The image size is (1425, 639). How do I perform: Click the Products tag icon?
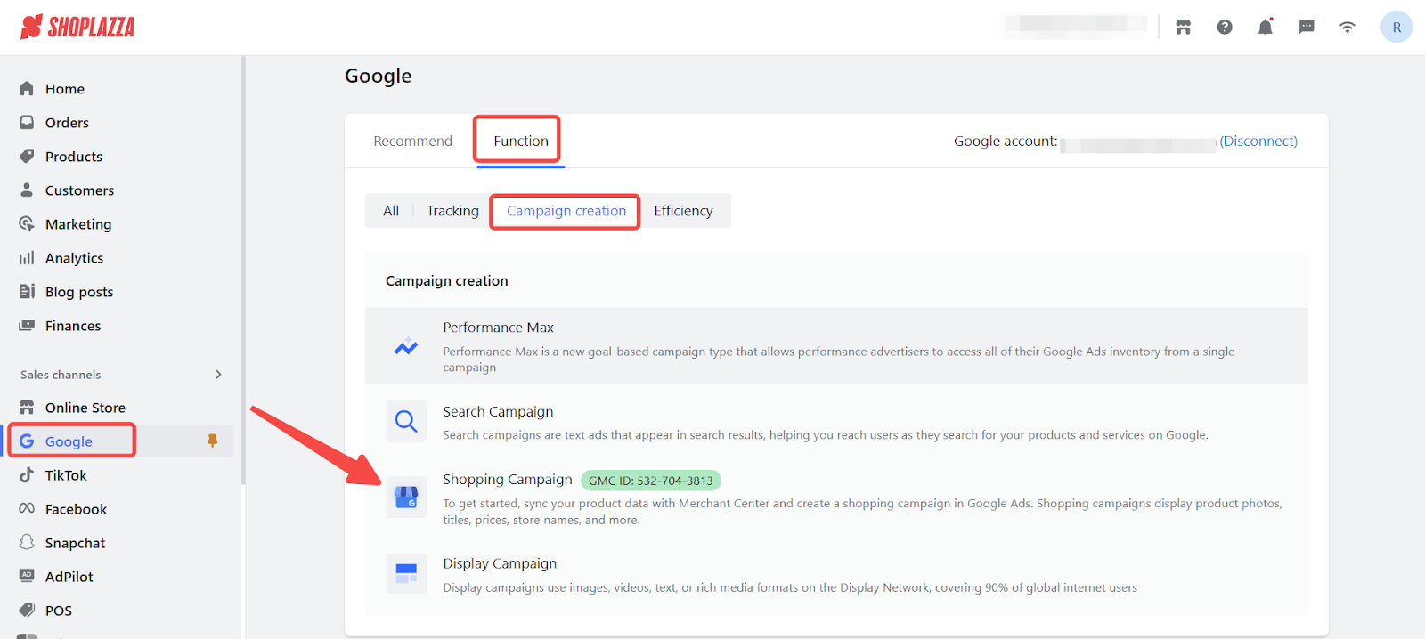click(x=27, y=156)
